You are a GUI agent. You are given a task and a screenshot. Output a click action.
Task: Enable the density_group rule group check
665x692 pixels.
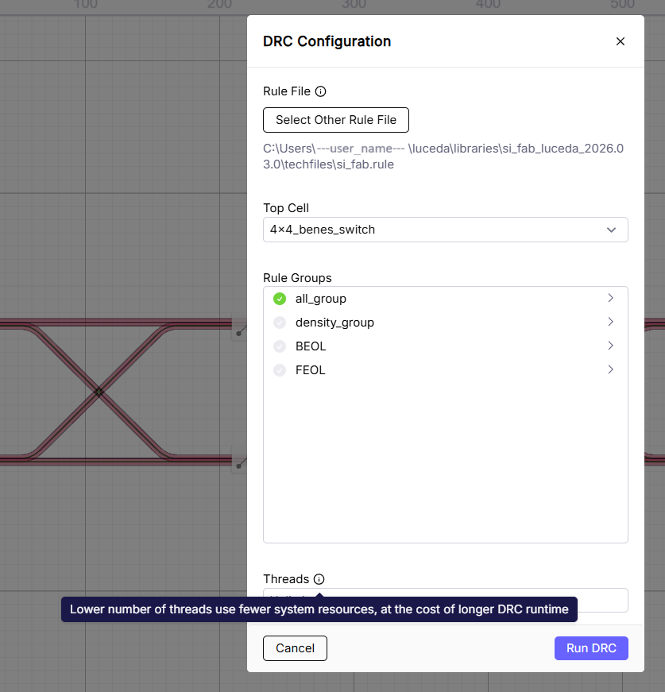coord(280,323)
